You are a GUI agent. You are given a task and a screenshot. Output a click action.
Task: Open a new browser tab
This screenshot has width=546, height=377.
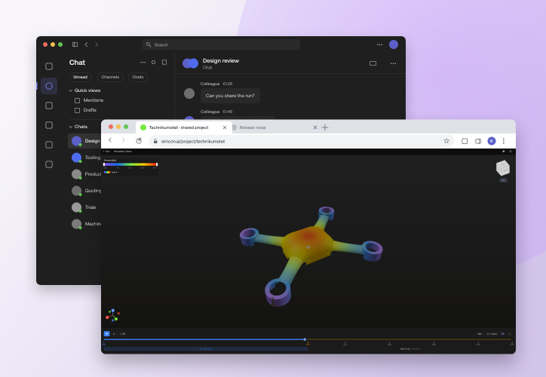(x=325, y=127)
